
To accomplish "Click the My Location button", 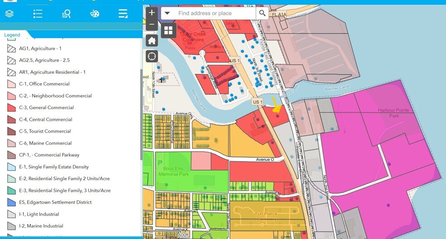I will (152, 56).
